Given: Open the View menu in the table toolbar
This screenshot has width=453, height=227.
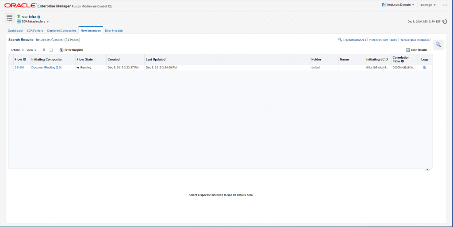Looking at the screenshot, I should [x=31, y=50].
